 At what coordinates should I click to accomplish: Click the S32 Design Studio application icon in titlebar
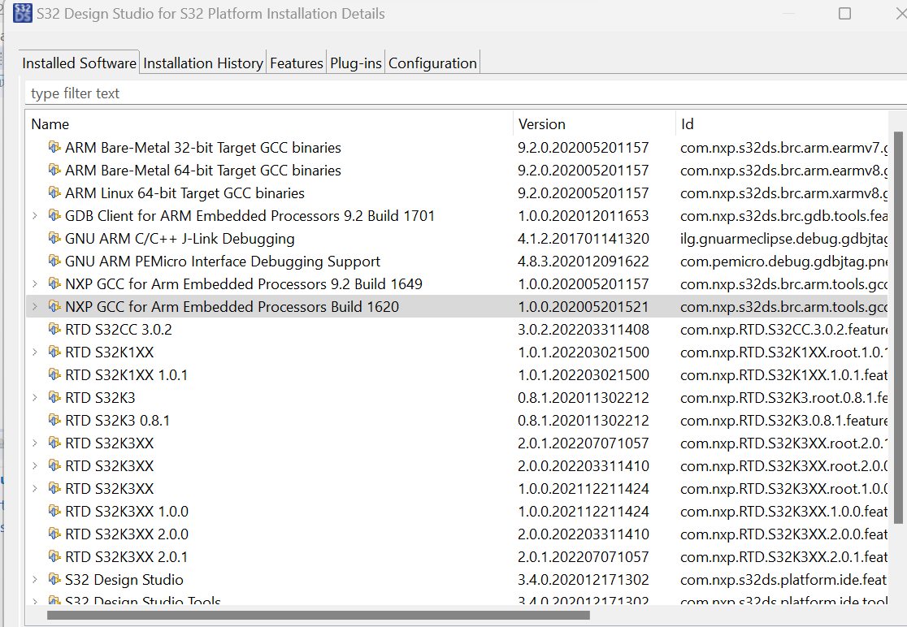[22, 13]
